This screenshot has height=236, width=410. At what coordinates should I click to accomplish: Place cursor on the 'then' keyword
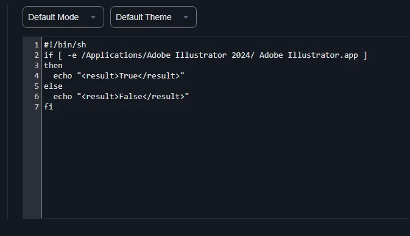coord(53,66)
